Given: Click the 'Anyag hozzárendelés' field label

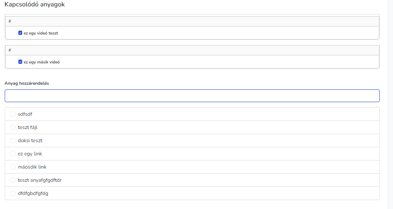Looking at the screenshot, I should (x=27, y=83).
